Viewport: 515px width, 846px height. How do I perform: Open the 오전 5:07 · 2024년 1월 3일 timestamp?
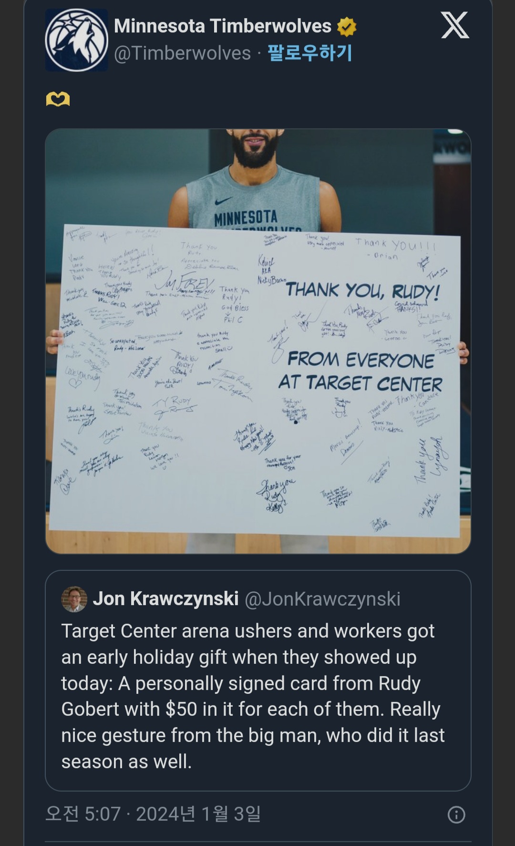tap(153, 814)
